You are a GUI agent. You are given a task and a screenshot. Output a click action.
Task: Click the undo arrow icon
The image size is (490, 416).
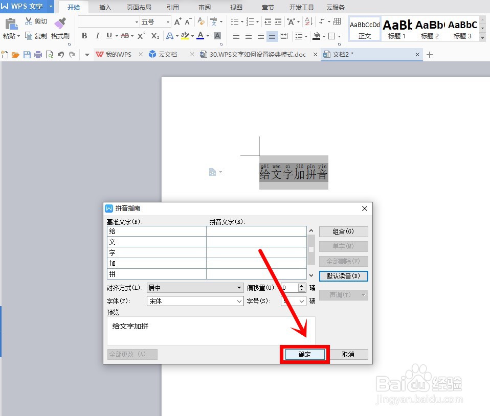pos(61,55)
